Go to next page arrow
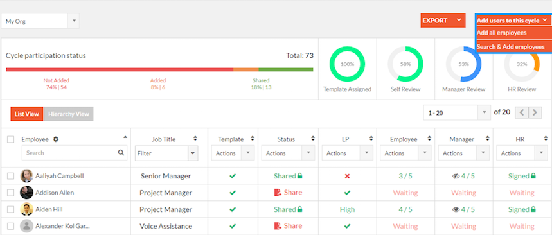Image resolution: width=552 pixels, height=235 pixels. 535,112
